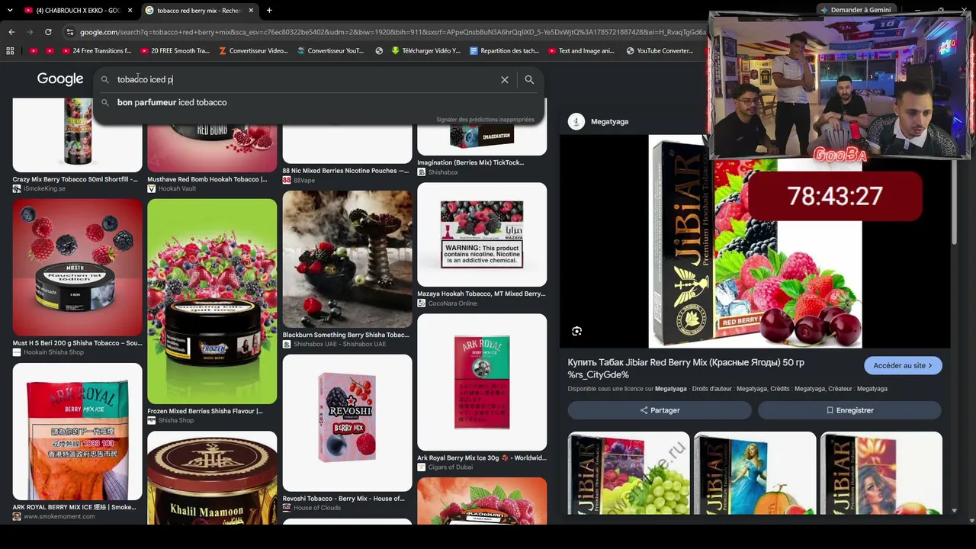Open the Convertisseur Vidéo bookmark
Viewport: 976px width, 549px height.
click(253, 51)
